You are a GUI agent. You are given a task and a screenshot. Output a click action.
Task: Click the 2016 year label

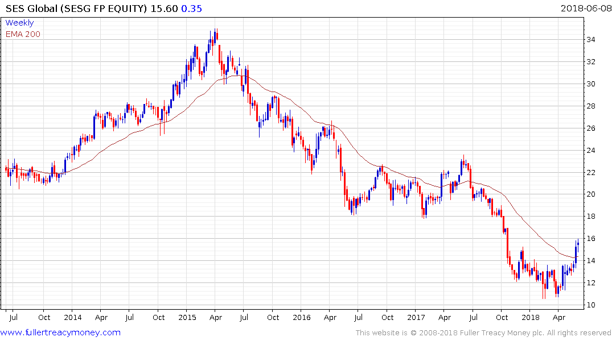302,318
